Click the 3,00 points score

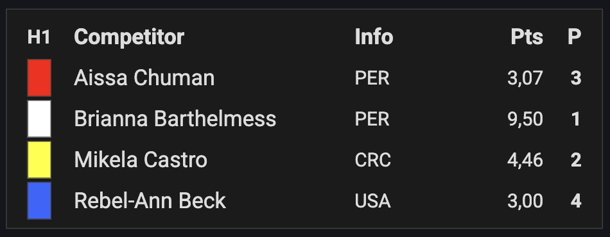click(525, 201)
